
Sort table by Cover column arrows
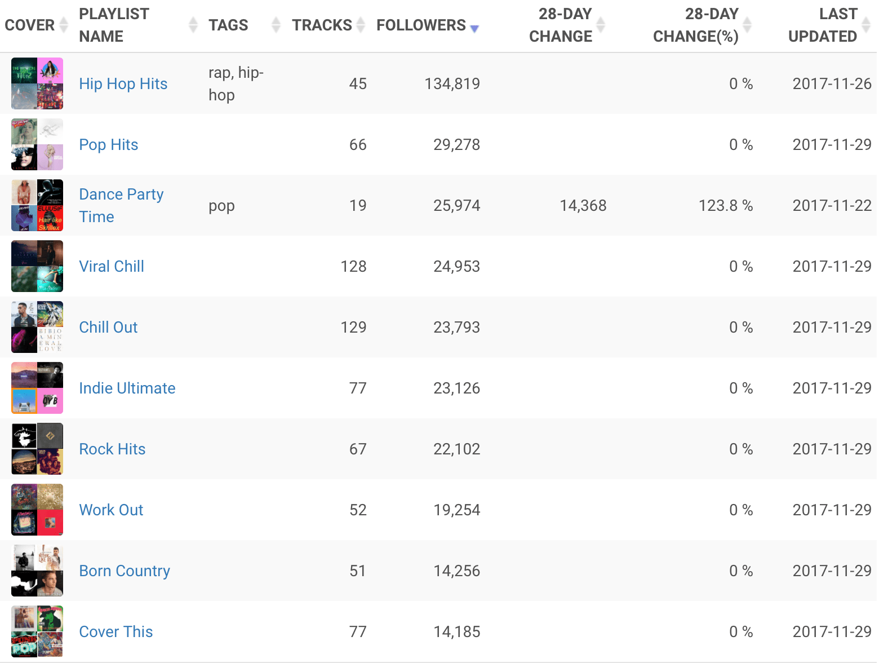64,25
